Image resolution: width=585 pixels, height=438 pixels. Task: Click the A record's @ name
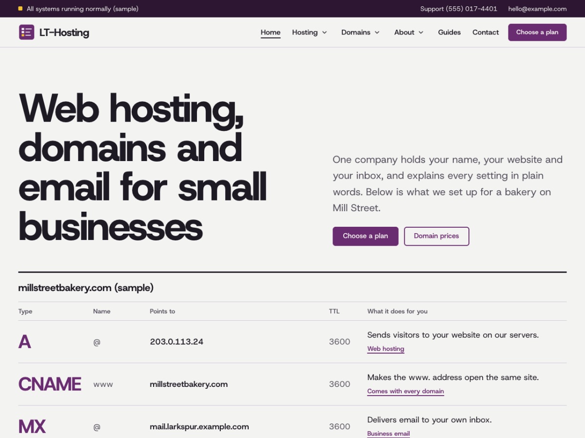click(x=97, y=342)
